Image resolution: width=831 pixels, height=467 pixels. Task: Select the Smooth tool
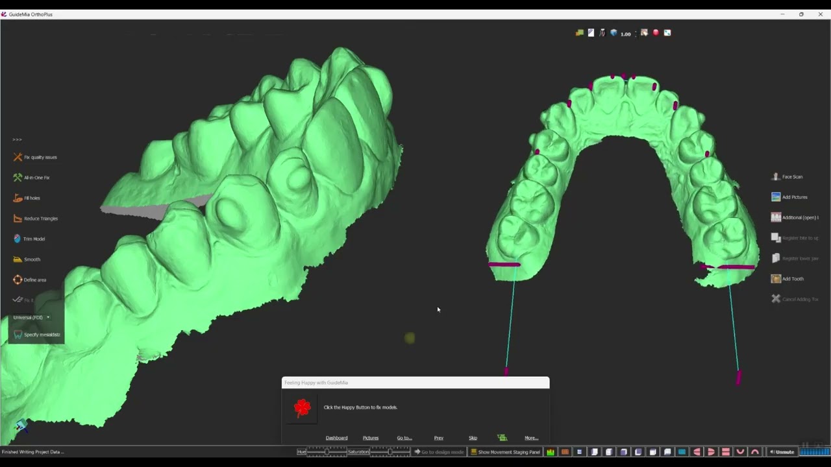click(27, 259)
